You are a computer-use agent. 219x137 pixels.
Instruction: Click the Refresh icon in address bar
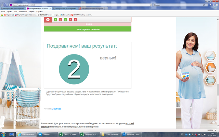(x=151, y=5)
